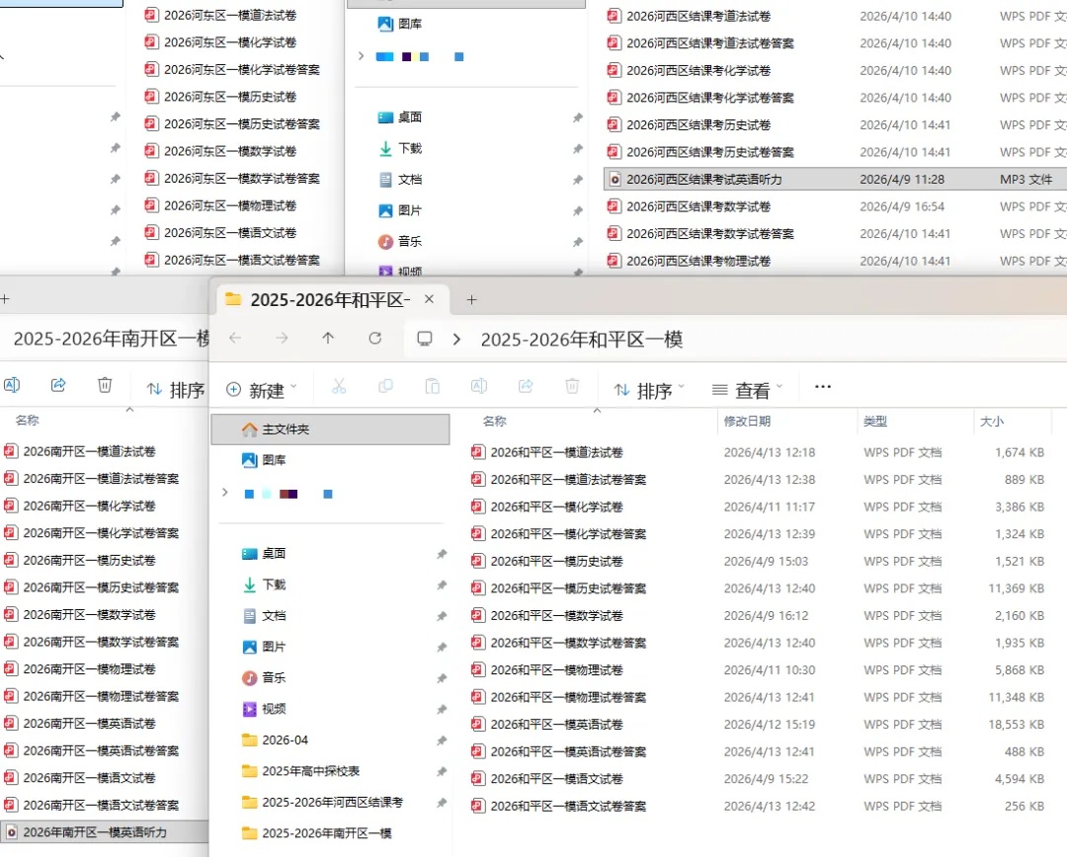Click the Copy icon in the toolbar
The image size is (1067, 857).
386,386
